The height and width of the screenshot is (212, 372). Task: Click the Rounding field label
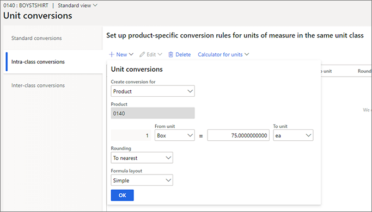(121, 148)
